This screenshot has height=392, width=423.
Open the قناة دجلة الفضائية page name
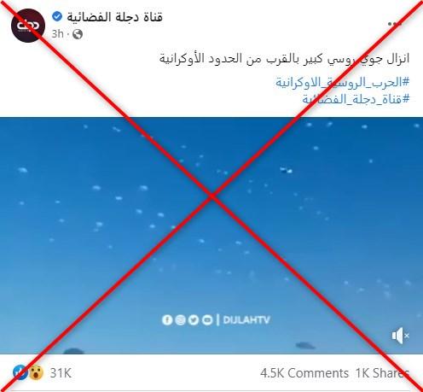click(x=115, y=17)
